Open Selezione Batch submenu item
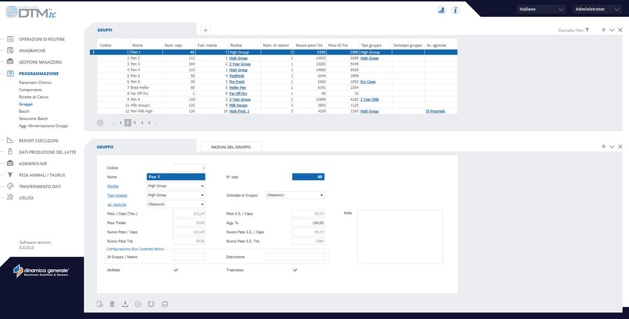629x319 pixels. coord(33,118)
